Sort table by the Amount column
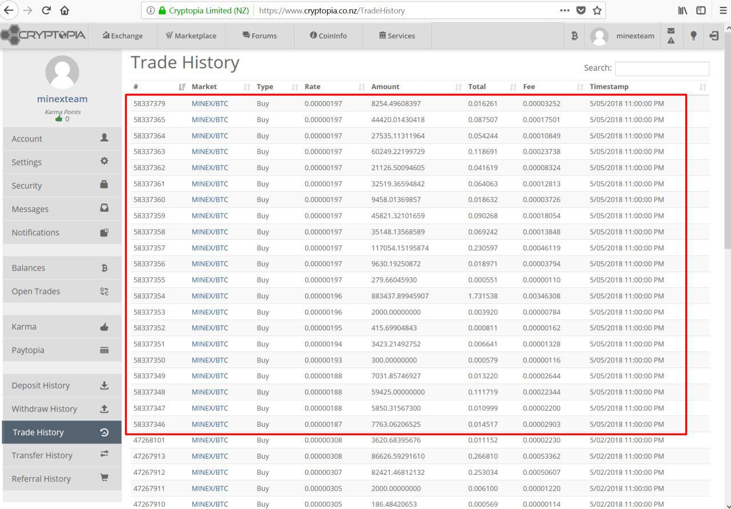This screenshot has width=731, height=509. tap(416, 87)
